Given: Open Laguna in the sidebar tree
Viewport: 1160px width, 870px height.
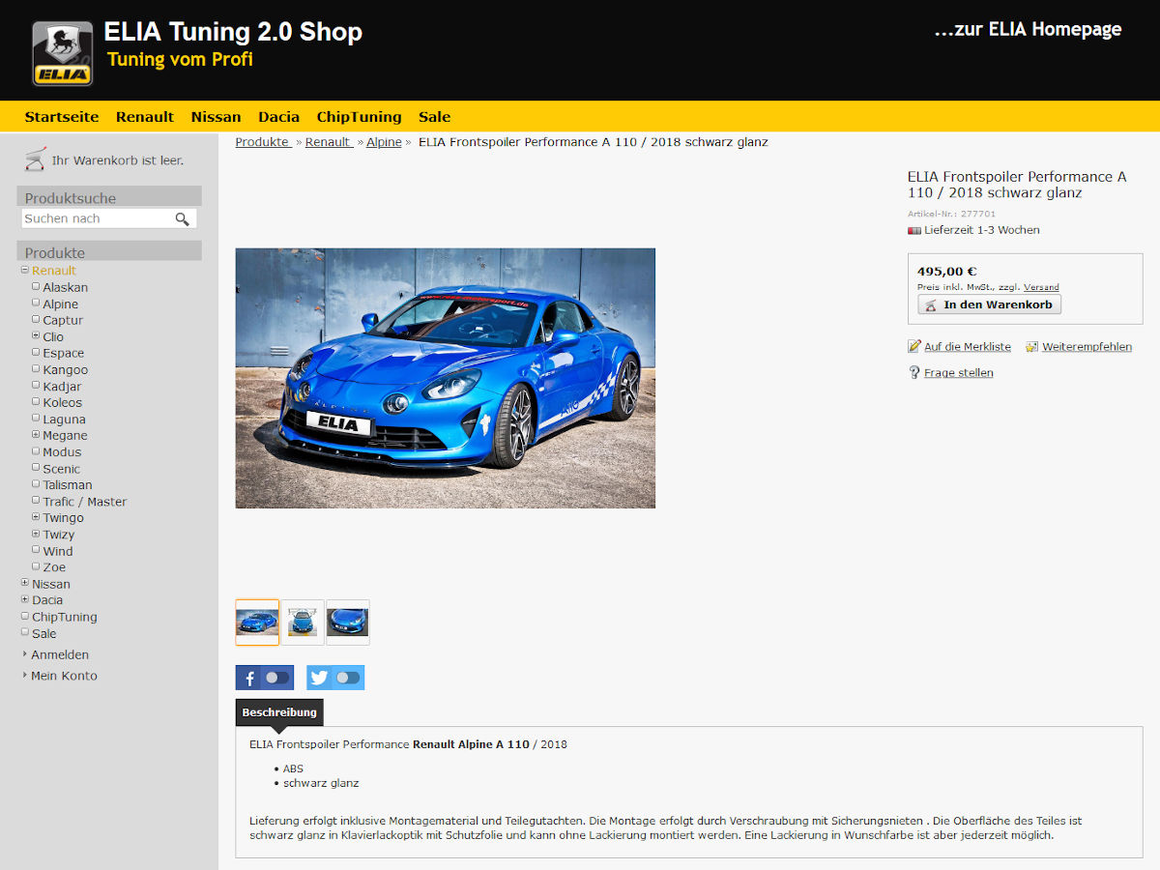Looking at the screenshot, I should pos(65,419).
